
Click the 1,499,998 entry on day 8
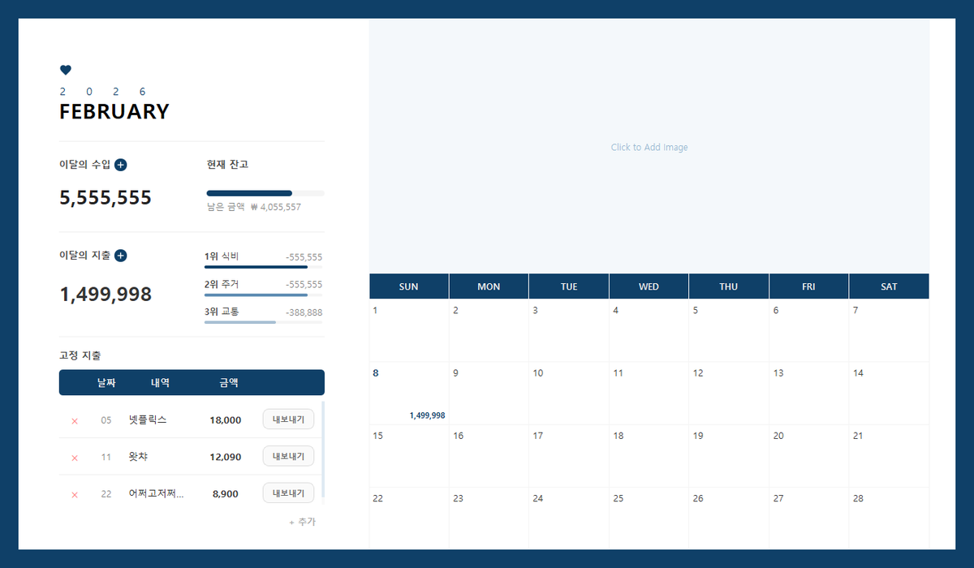tap(427, 415)
